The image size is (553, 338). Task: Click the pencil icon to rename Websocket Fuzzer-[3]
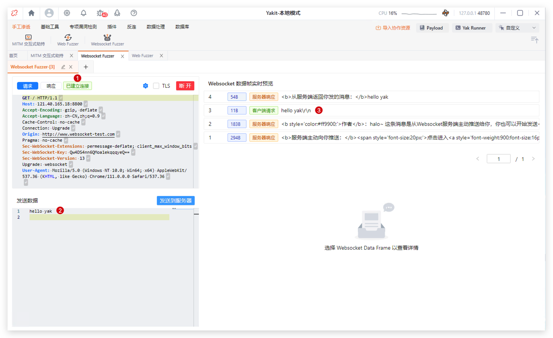point(63,67)
